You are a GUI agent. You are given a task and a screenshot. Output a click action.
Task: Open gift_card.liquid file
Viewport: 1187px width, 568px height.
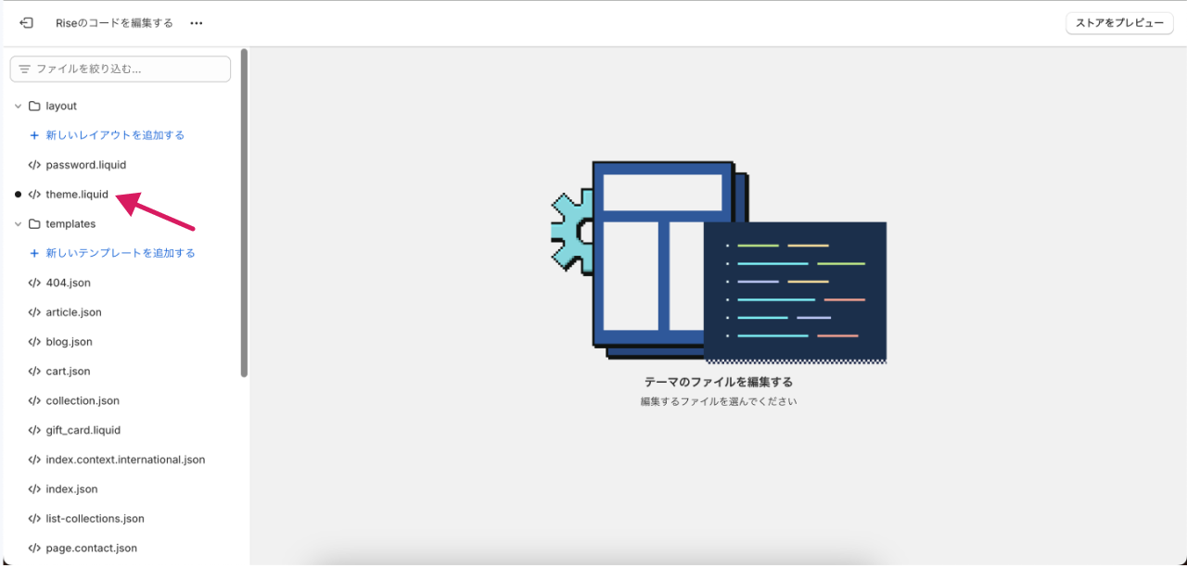83,430
